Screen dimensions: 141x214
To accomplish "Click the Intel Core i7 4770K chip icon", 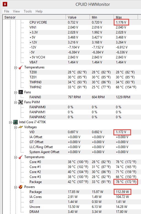I will click(x=15, y=122).
